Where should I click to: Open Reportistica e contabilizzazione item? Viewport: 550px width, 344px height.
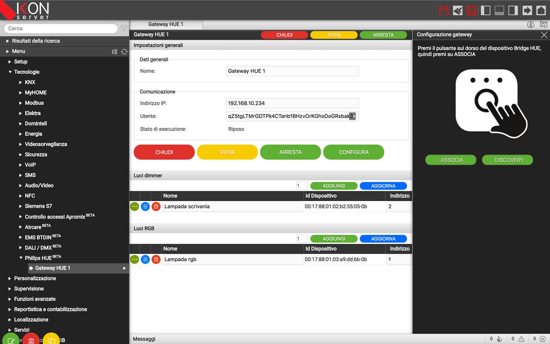(x=51, y=309)
